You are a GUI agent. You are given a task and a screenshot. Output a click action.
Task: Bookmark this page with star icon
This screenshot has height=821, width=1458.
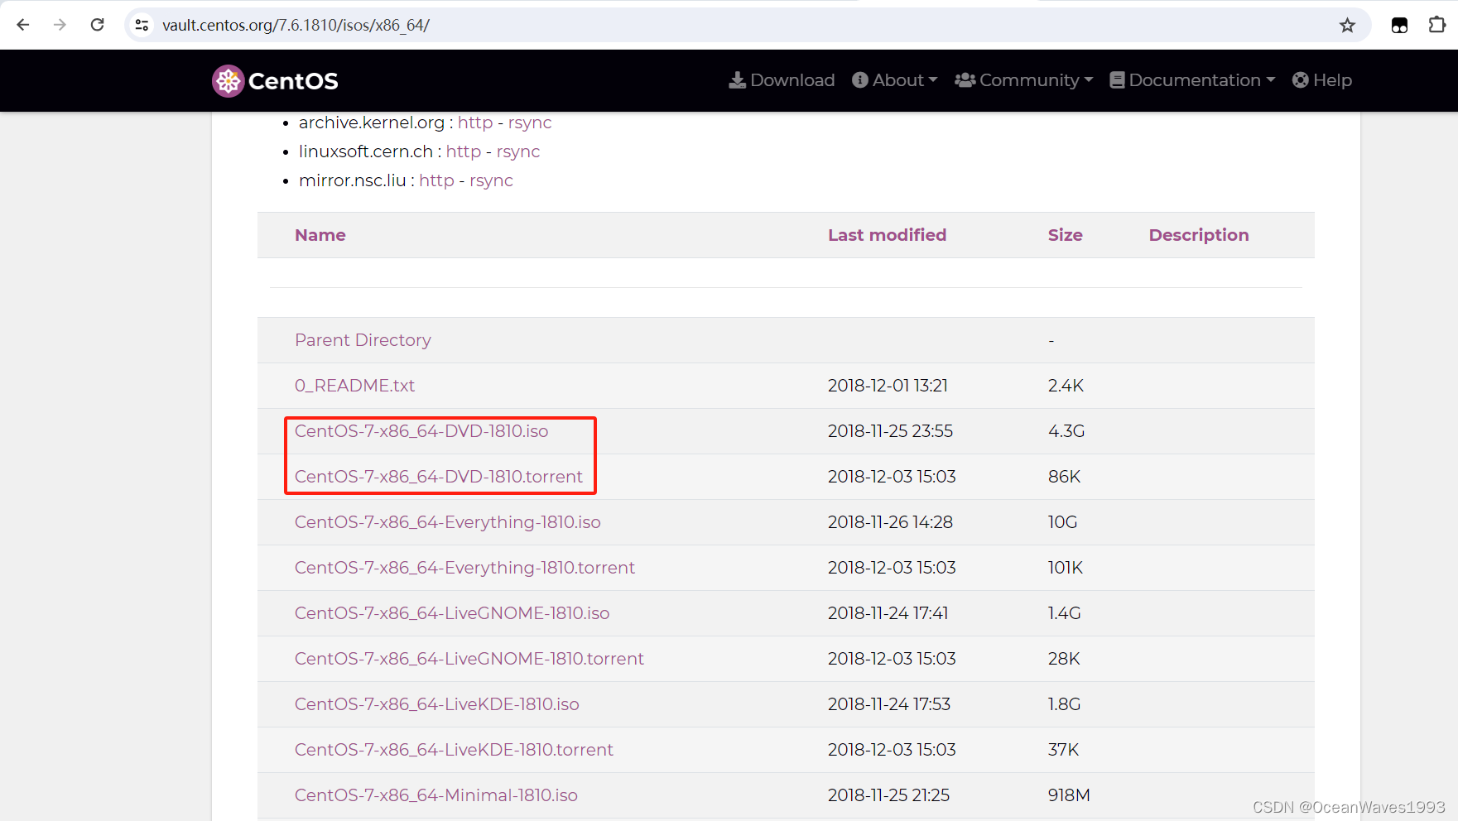pos(1347,25)
